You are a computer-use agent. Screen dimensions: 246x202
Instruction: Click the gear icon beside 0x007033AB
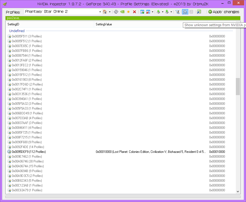[x=9, y=118]
